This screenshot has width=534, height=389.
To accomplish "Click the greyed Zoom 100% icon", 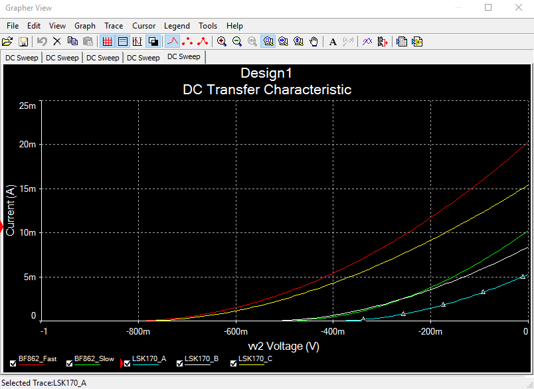I will click(x=252, y=42).
